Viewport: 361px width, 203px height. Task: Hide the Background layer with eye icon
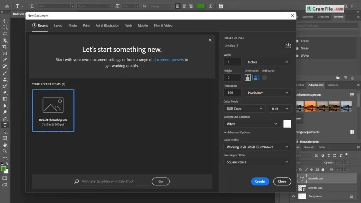tap(293, 196)
